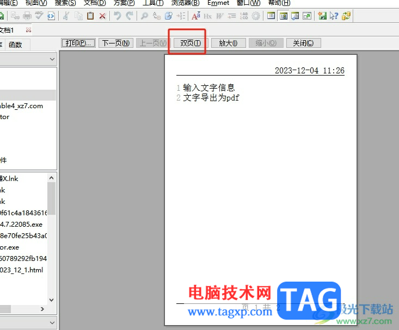Screen dimensions: 399x330
Task: Click the indent lines icon
Action: coord(231,16)
